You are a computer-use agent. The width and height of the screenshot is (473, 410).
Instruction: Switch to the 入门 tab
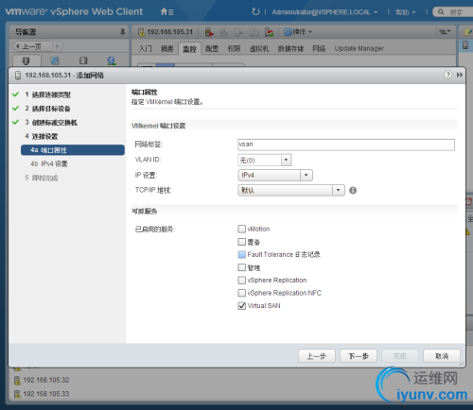[x=145, y=48]
